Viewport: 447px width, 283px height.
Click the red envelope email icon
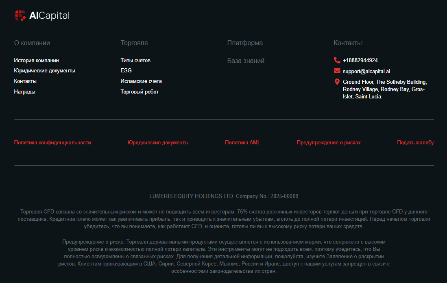(x=337, y=71)
